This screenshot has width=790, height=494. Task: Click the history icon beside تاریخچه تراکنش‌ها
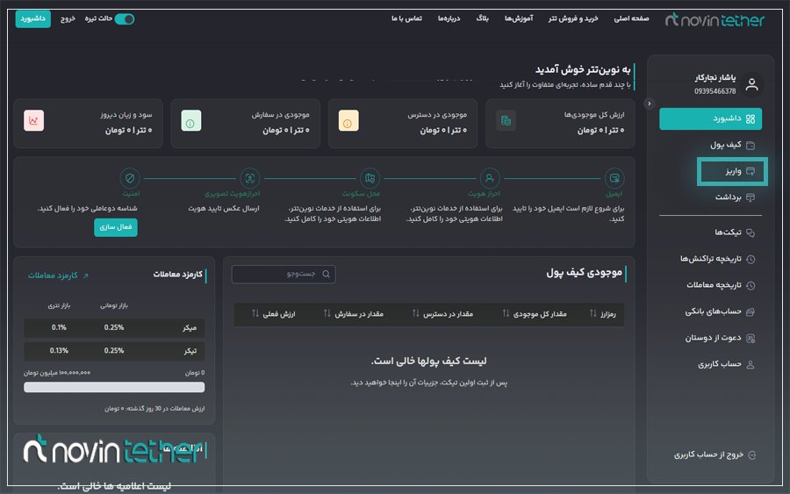click(x=750, y=260)
